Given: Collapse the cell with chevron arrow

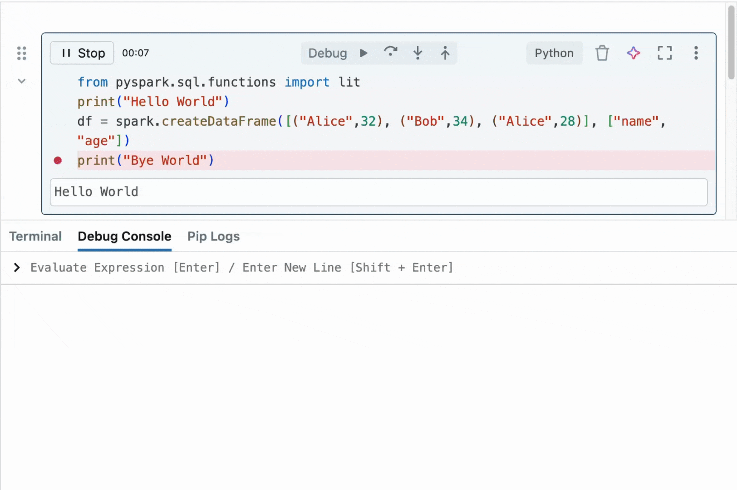Looking at the screenshot, I should pyautogui.click(x=21, y=81).
